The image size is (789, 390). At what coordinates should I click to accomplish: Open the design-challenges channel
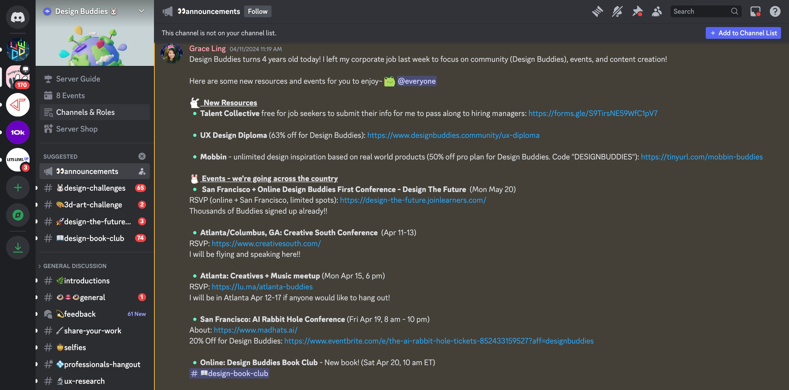(x=95, y=188)
